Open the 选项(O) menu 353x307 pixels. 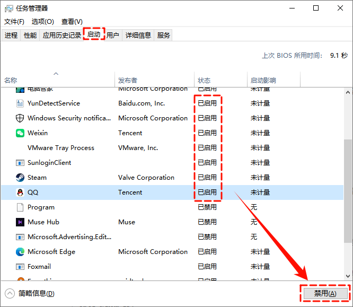pos(43,22)
